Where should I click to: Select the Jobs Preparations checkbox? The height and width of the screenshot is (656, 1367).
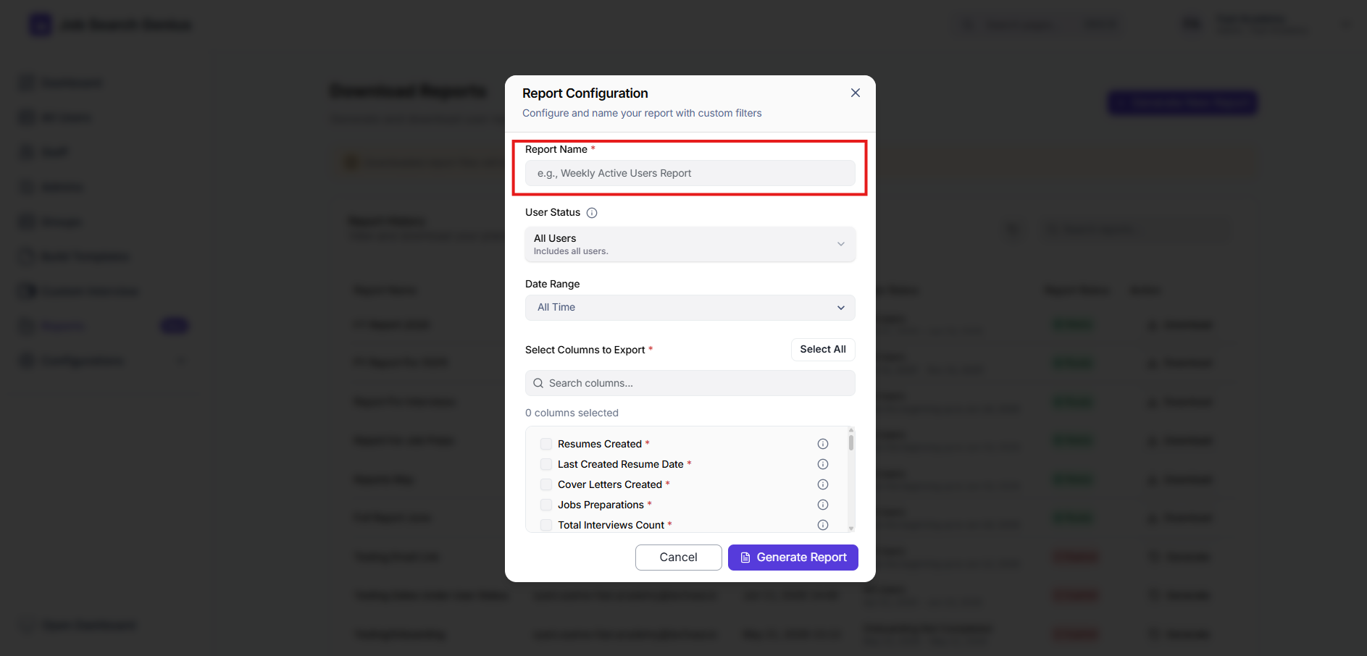546,505
